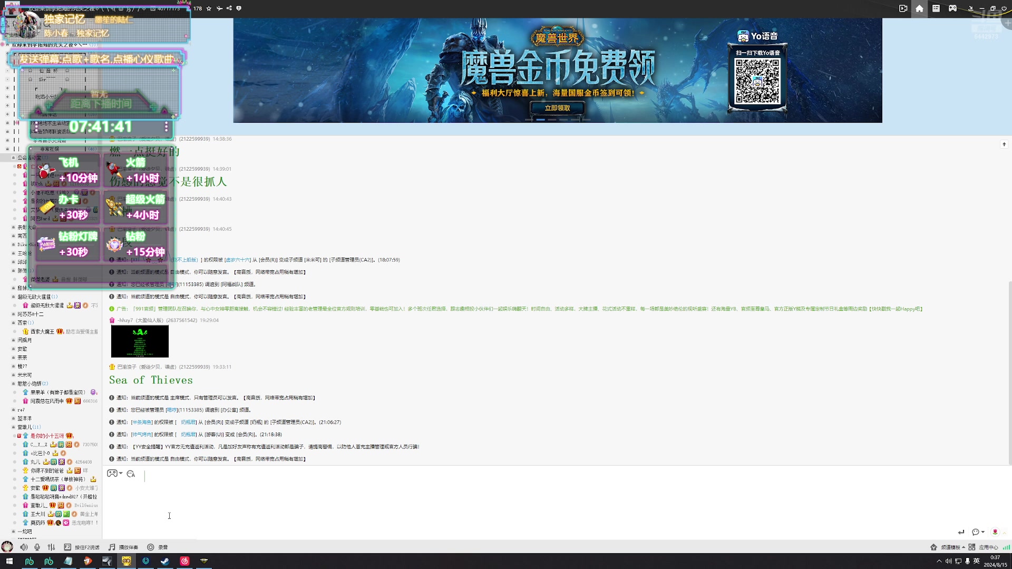This screenshot has width=1012, height=569.
Task: Click the 英 input method indicator
Action: (x=977, y=561)
